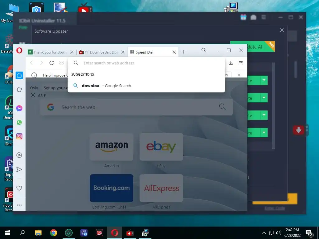Viewport: 319px width, 239px height.
Task: Open File Explorer from taskbar
Action: coord(38,233)
